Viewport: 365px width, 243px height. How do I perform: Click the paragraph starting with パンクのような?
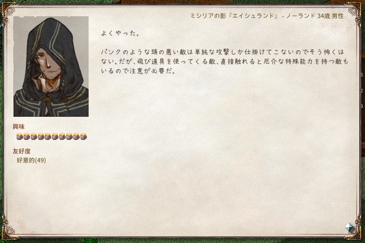pyautogui.click(x=225, y=61)
